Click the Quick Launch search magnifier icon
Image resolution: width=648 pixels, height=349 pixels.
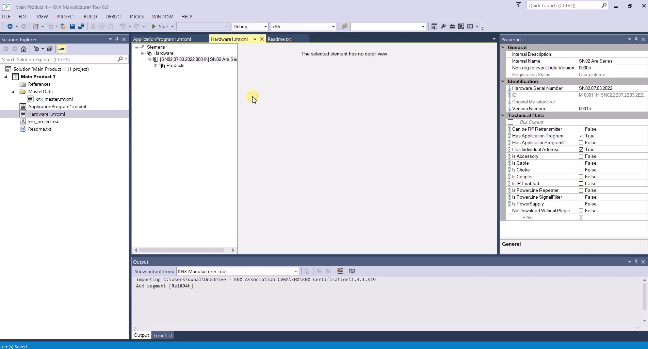[604, 5]
